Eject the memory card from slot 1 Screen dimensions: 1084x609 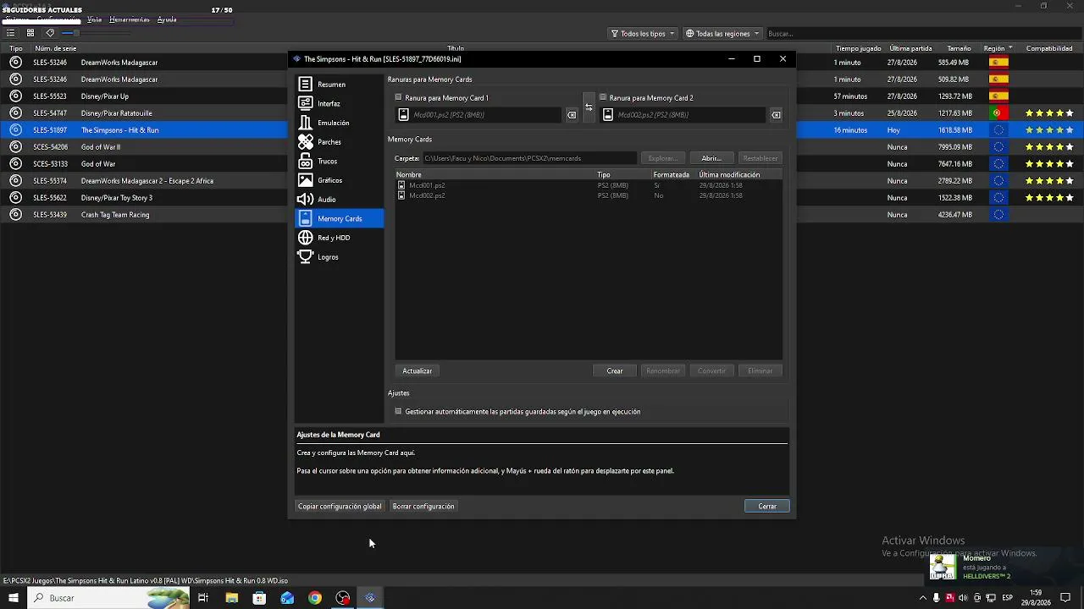(572, 115)
